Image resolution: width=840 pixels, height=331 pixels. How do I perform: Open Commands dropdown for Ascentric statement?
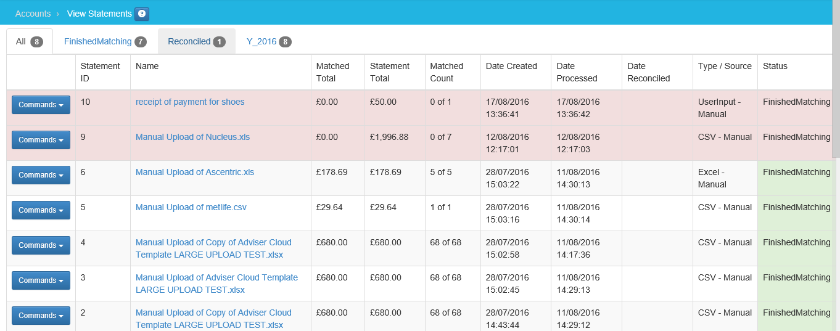(x=41, y=175)
